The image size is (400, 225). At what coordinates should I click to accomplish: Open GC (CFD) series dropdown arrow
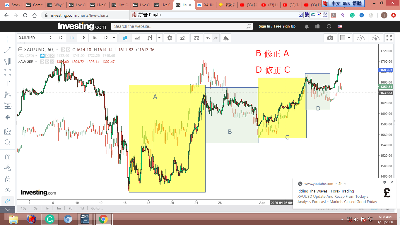tap(36, 56)
